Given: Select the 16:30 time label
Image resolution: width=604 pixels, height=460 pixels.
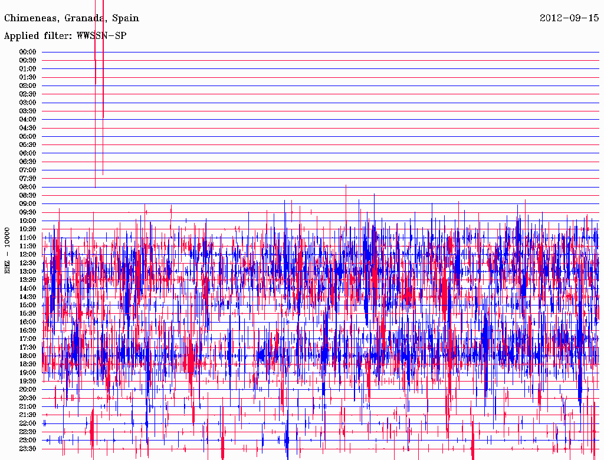Looking at the screenshot, I should [28, 331].
